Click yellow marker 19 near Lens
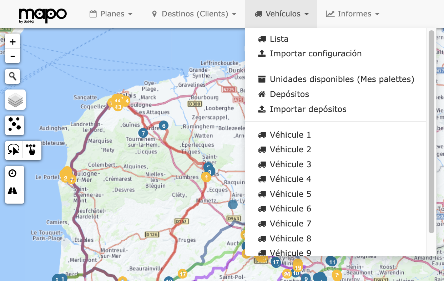 point(298,267)
